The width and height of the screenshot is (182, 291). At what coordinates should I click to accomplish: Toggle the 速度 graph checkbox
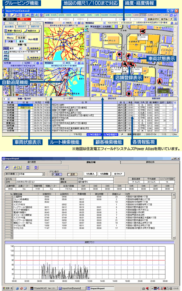click(54, 174)
